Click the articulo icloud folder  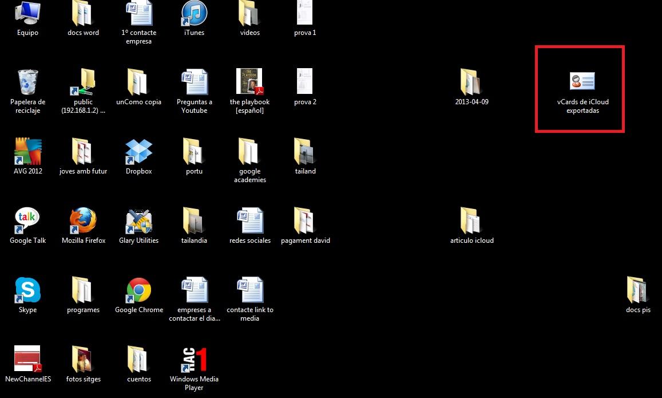pyautogui.click(x=471, y=221)
